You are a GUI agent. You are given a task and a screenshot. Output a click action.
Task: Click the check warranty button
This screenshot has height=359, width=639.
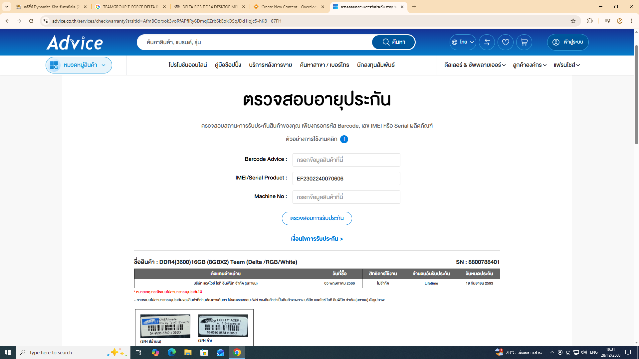[x=317, y=218]
